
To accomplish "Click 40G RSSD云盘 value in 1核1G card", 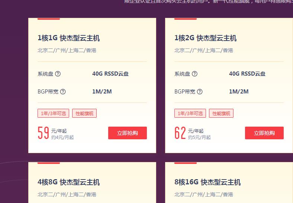I will (110, 74).
